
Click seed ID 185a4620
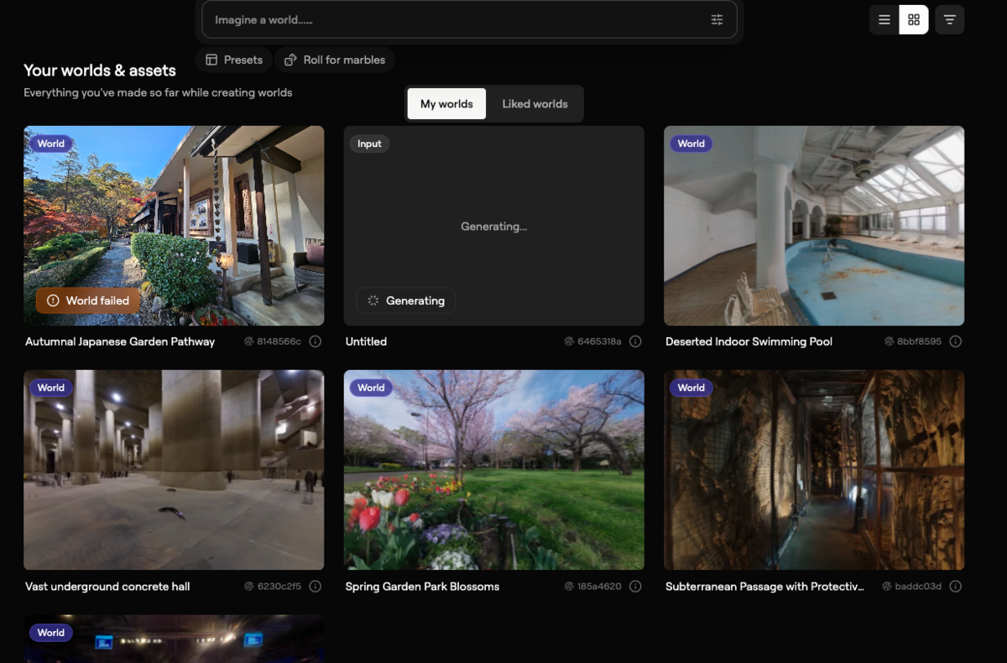click(x=592, y=587)
